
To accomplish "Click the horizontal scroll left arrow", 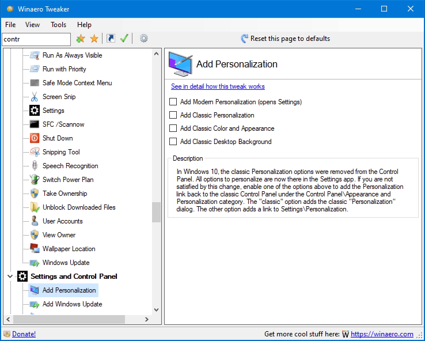I will [9, 319].
